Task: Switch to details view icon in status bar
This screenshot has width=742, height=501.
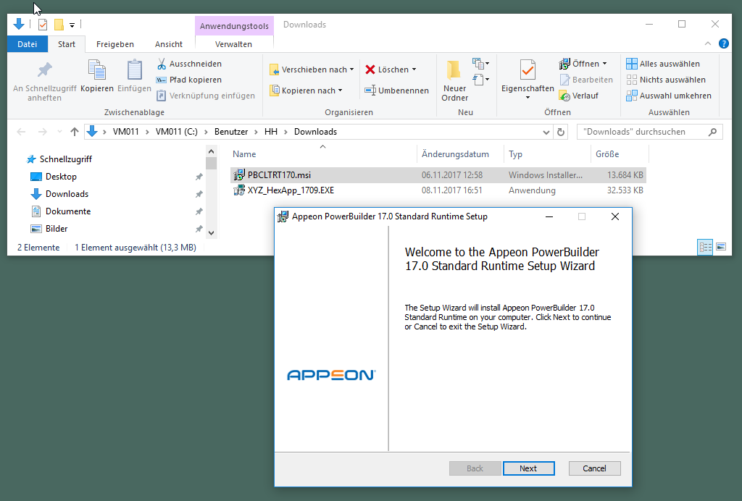Action: pyautogui.click(x=705, y=247)
